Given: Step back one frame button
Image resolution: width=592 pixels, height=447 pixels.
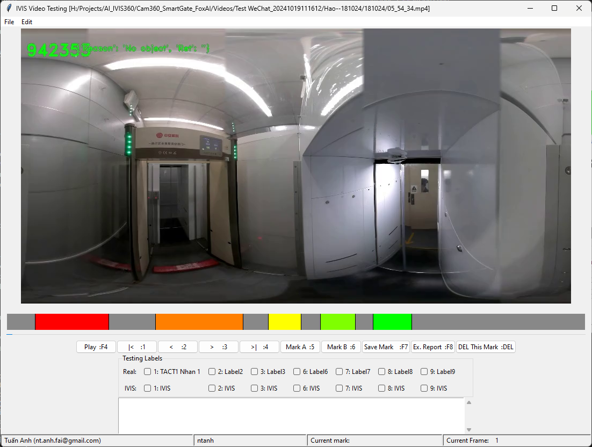Looking at the screenshot, I should tap(177, 347).
